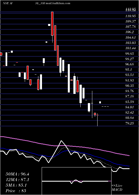Pick the 87.18 price axis value
Image resolution: width=139 pixels, height=195 pixels.
(130, 96)
